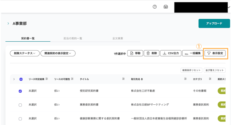Open the account menu chevron

click(229, 7)
